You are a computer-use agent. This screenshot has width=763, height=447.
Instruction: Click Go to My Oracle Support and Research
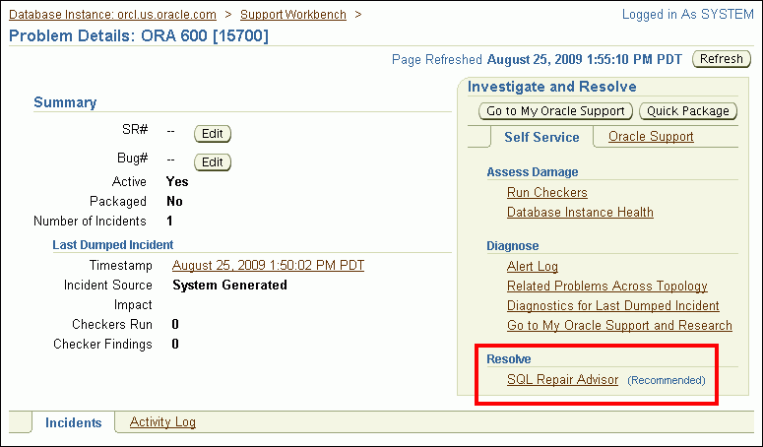pyautogui.click(x=619, y=325)
